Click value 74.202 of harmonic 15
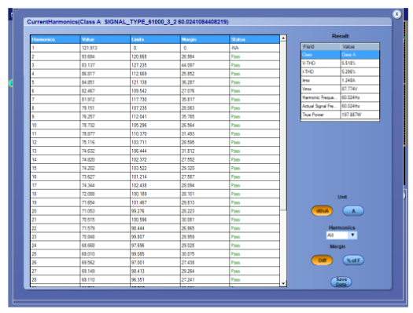The height and width of the screenshot is (313, 413). point(88,168)
